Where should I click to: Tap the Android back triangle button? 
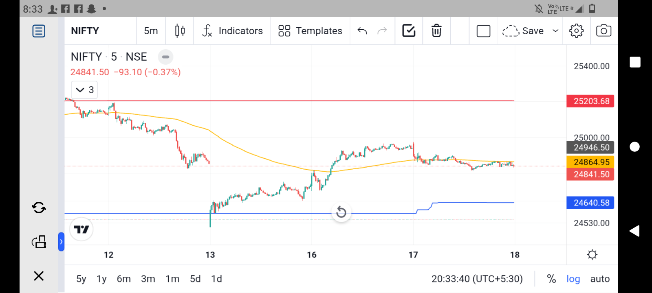coord(634,231)
